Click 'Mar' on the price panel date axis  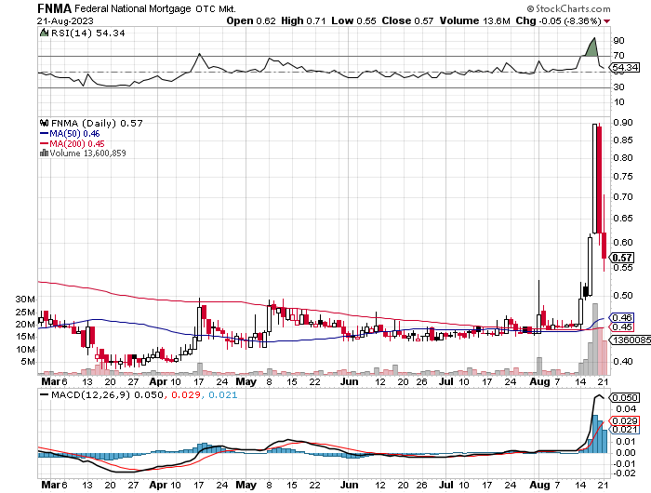(51, 381)
